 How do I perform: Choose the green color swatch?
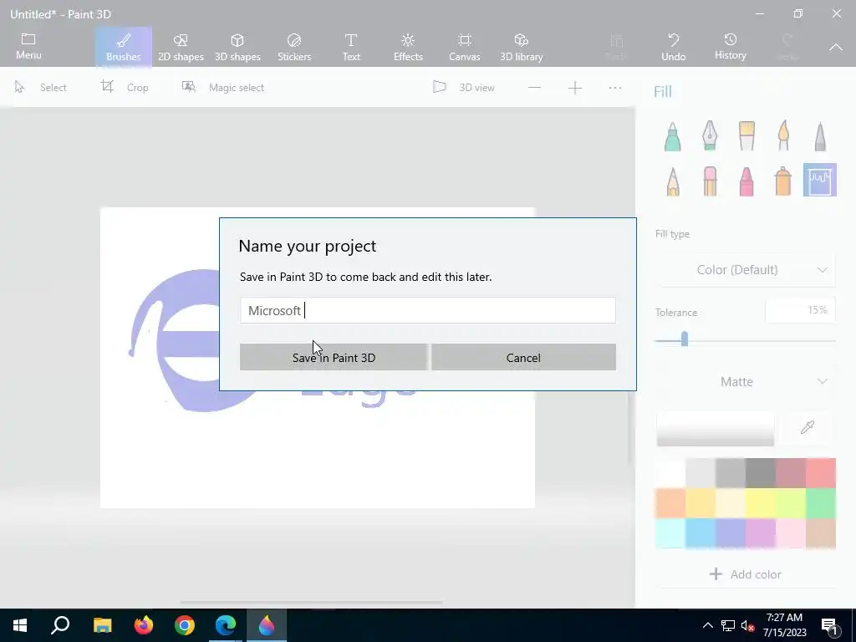pos(821,502)
